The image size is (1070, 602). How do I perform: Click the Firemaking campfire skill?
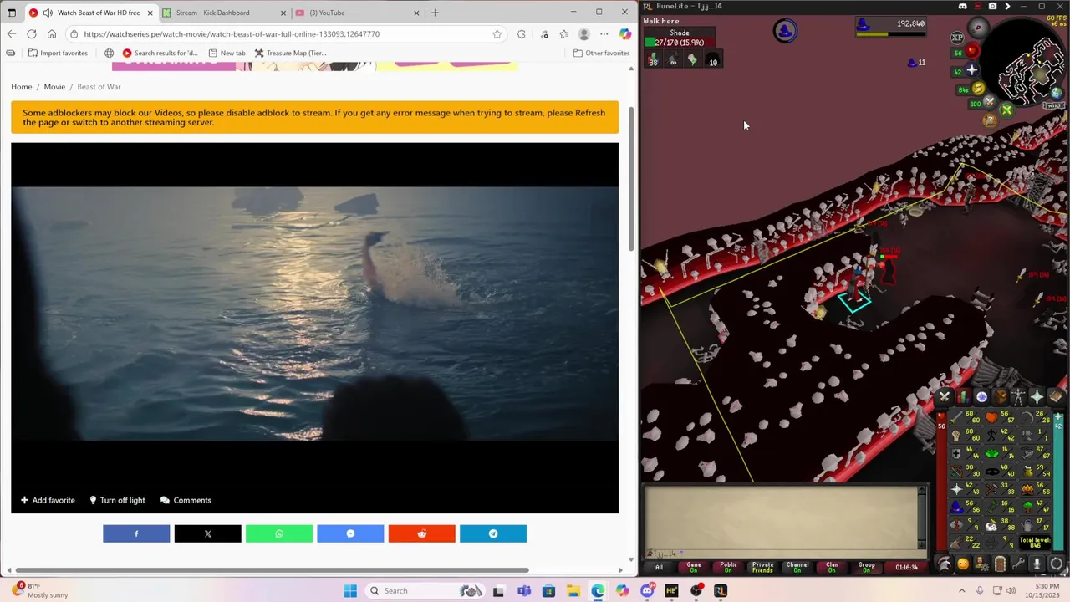click(1035, 489)
